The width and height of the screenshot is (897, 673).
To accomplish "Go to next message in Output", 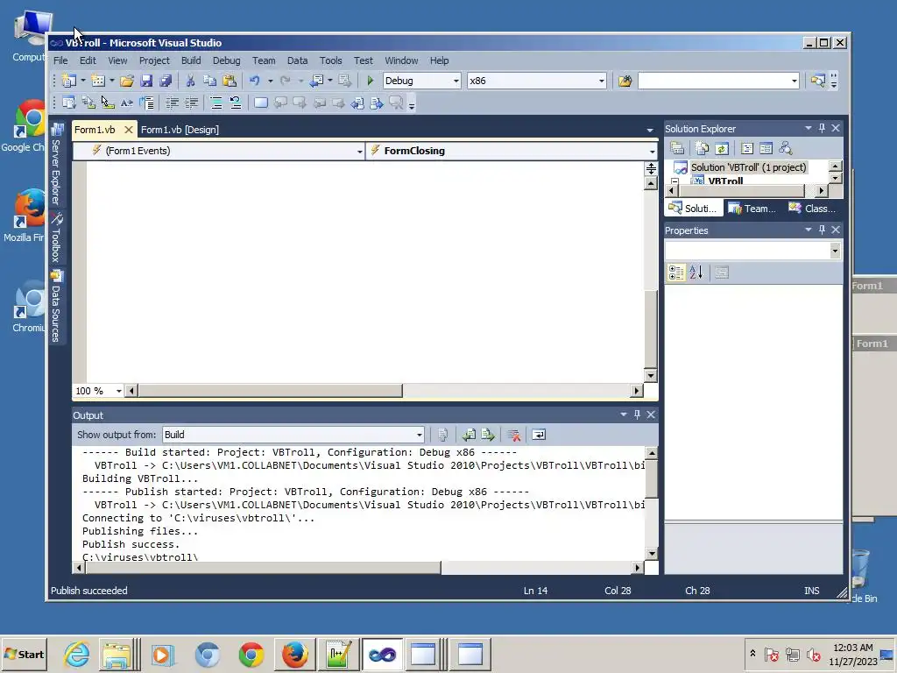I will (x=488, y=435).
